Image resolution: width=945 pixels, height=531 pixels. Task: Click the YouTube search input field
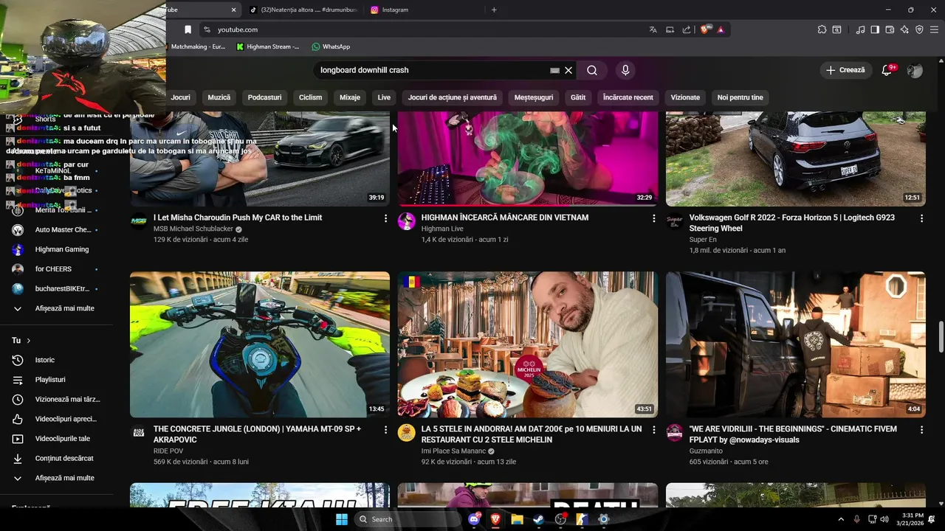pyautogui.click(x=432, y=70)
